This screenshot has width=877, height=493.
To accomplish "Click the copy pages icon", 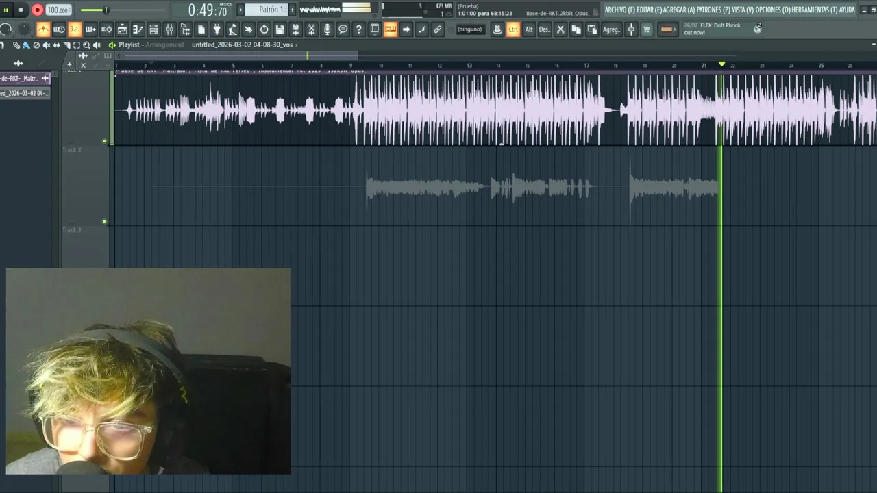I will coord(576,29).
